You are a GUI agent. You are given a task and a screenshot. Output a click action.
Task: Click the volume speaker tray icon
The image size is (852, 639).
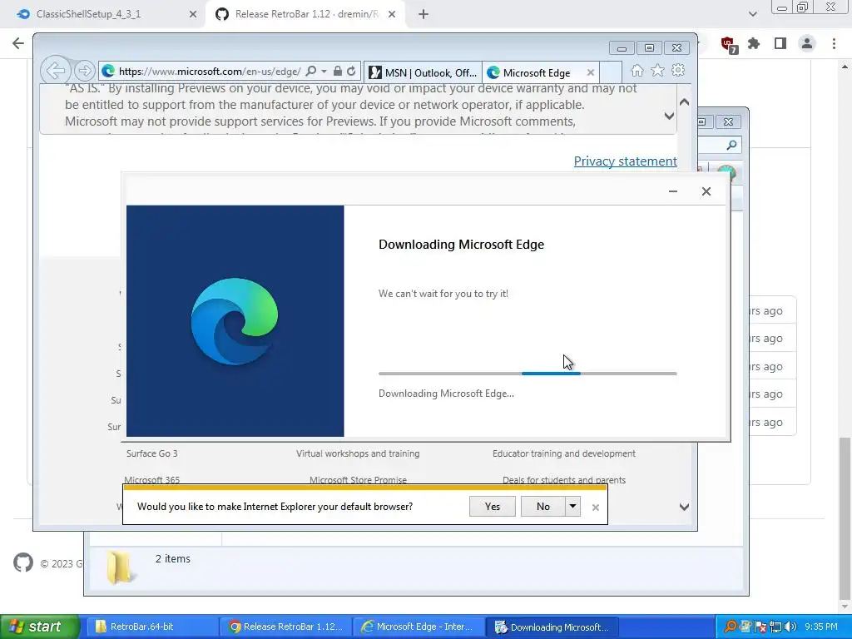pos(790,627)
